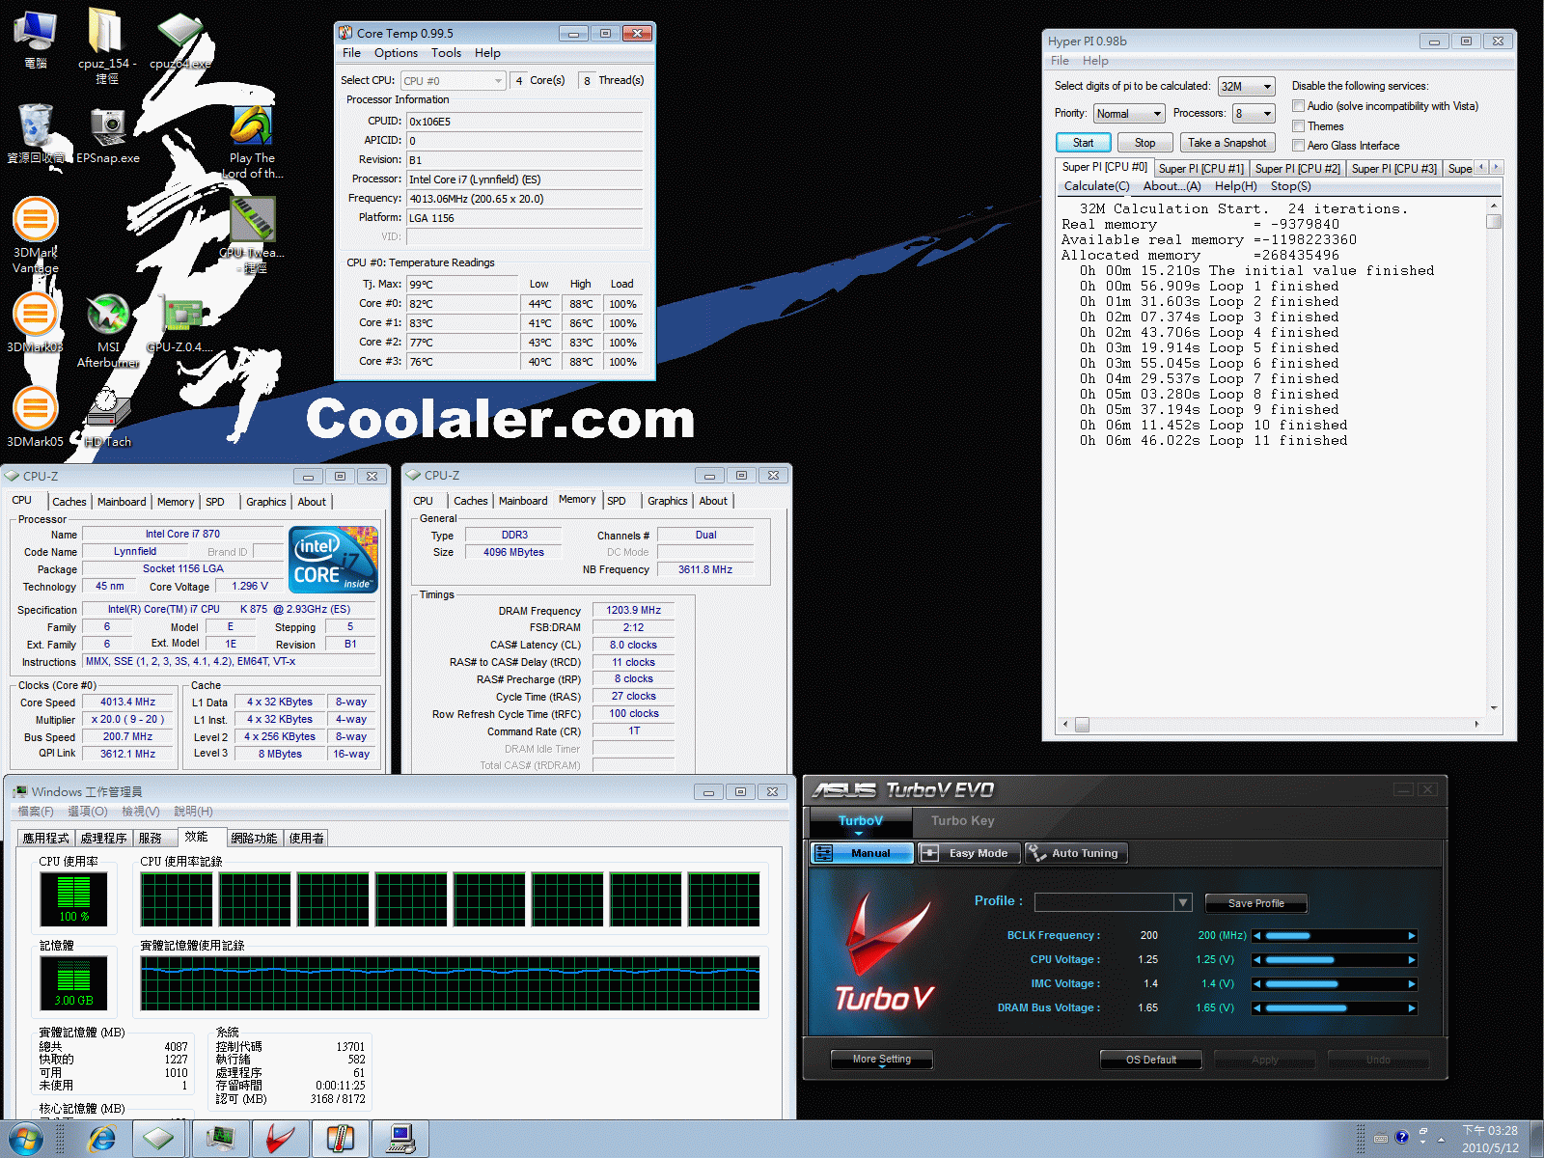Decrease BCLK Frequency with left arrow
This screenshot has height=1158, width=1544.
(x=1256, y=936)
